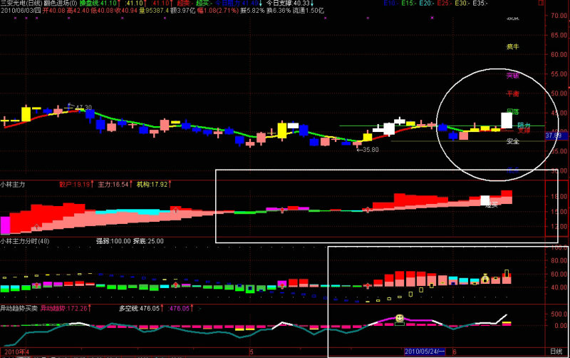
Task: Click the red arrow on the pink area at left of 小林主力
Action: 36,227
